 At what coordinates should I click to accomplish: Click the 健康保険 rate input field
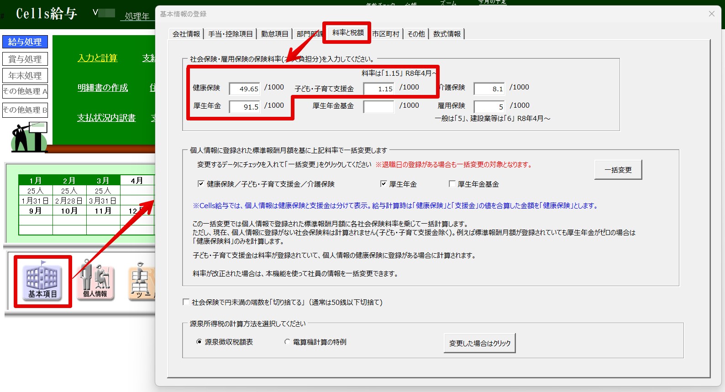[244, 89]
